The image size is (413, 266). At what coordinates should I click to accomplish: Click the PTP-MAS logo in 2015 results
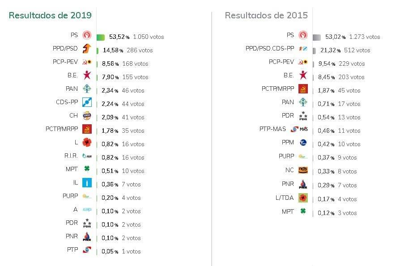[299, 129]
